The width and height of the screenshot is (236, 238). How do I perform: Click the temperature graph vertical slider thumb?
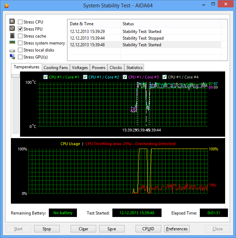16,76
